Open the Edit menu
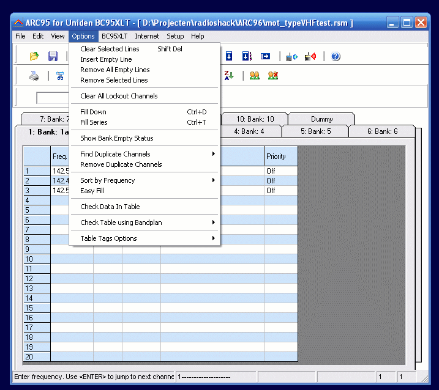The width and height of the screenshot is (439, 390). click(x=38, y=36)
